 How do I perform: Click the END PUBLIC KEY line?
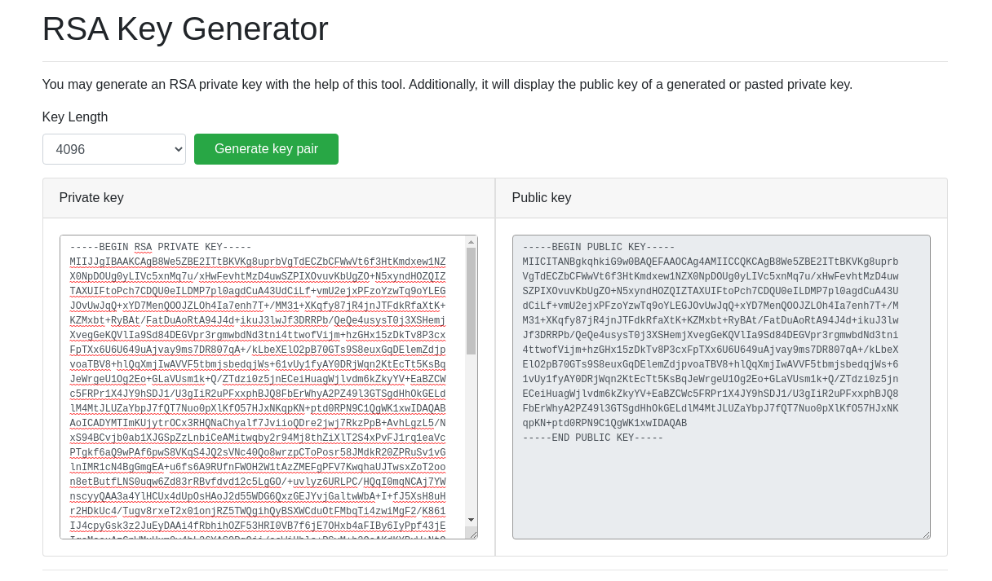point(593,438)
